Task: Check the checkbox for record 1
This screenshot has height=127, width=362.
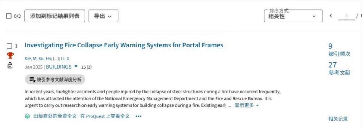Action: point(9,46)
